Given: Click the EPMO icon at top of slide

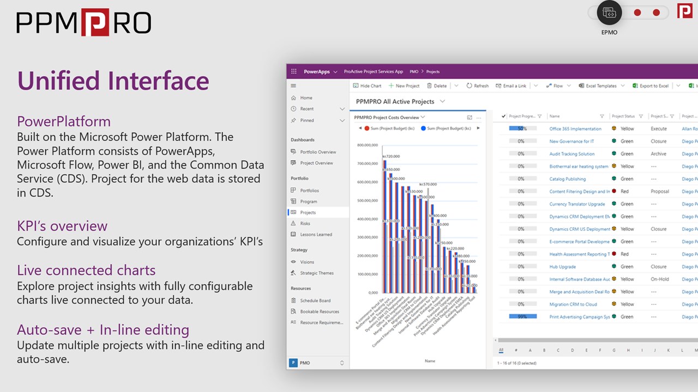Looking at the screenshot, I should pyautogui.click(x=609, y=13).
